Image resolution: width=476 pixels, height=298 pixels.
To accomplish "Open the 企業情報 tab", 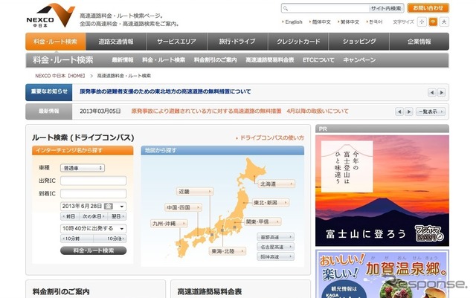I will coord(419,42).
